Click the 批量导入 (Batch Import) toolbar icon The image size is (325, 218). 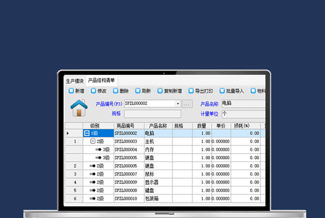pos(222,91)
